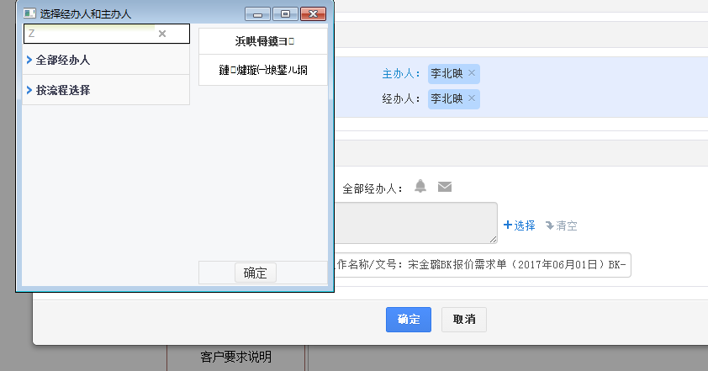The width and height of the screenshot is (708, 371).
Task: Click the envelope mail notification icon
Action: 445,187
